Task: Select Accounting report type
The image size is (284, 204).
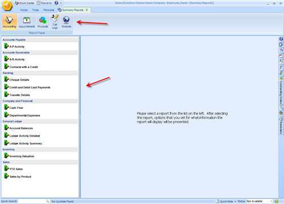Action: click(x=10, y=22)
